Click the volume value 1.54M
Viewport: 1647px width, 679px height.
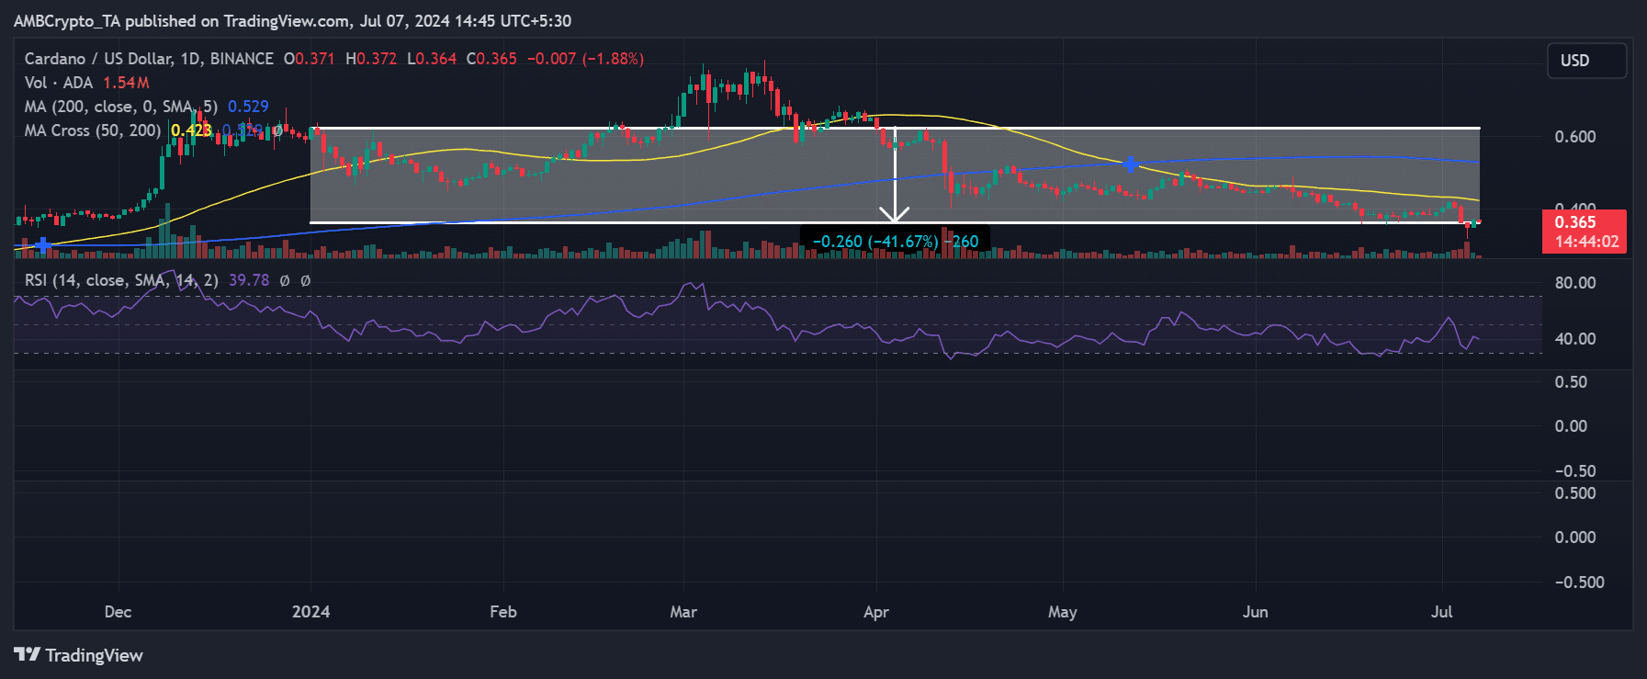[126, 83]
